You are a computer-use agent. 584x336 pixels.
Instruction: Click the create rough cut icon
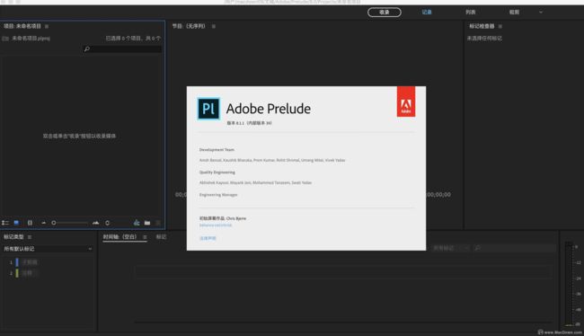[x=137, y=223]
